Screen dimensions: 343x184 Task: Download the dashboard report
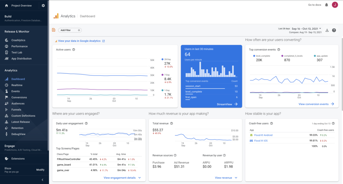pos(327,30)
